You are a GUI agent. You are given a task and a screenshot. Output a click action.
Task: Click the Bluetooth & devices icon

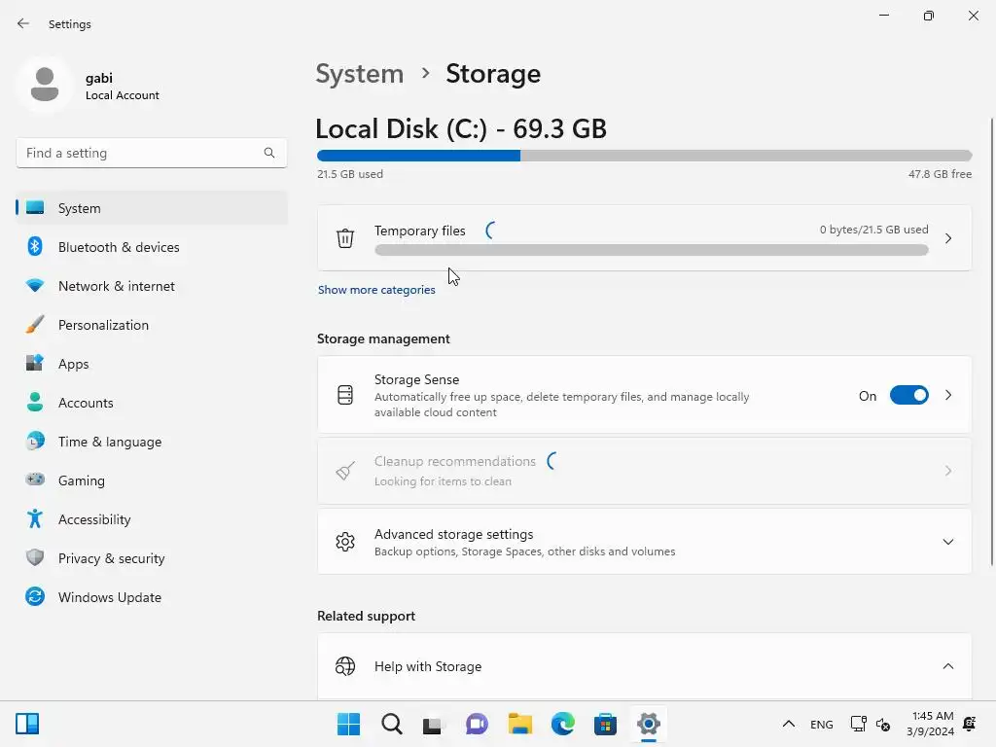point(35,247)
